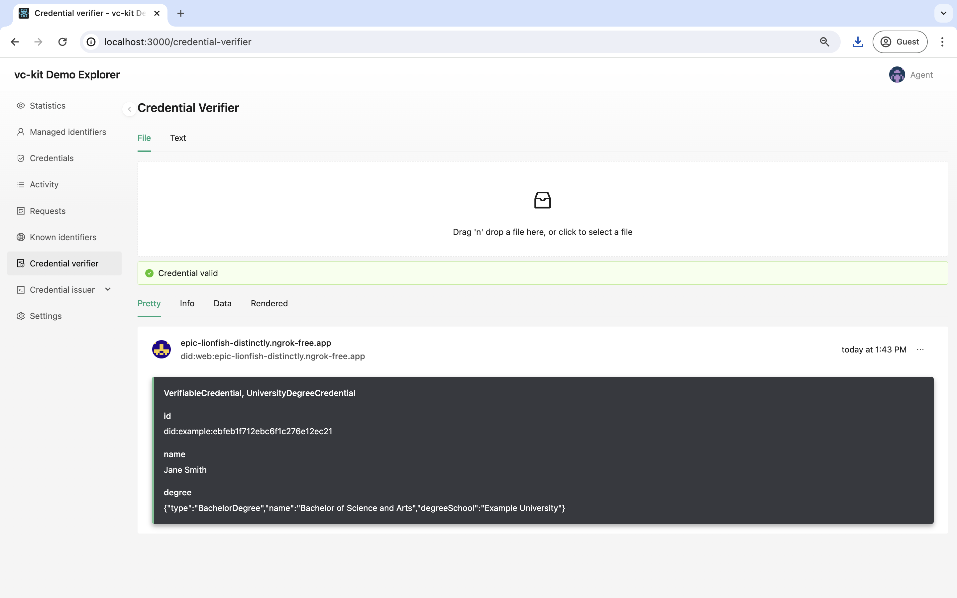Click the browser forward arrow
Screen dimensions: 957x598
[38, 42]
